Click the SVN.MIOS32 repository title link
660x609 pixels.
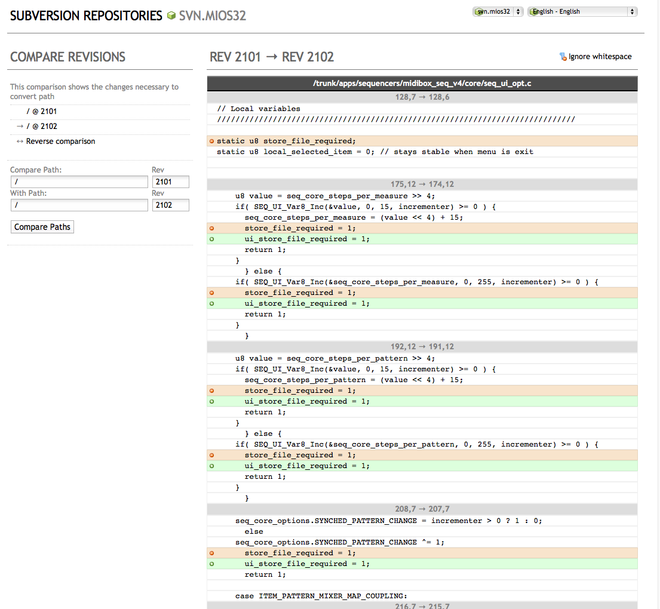pos(212,16)
